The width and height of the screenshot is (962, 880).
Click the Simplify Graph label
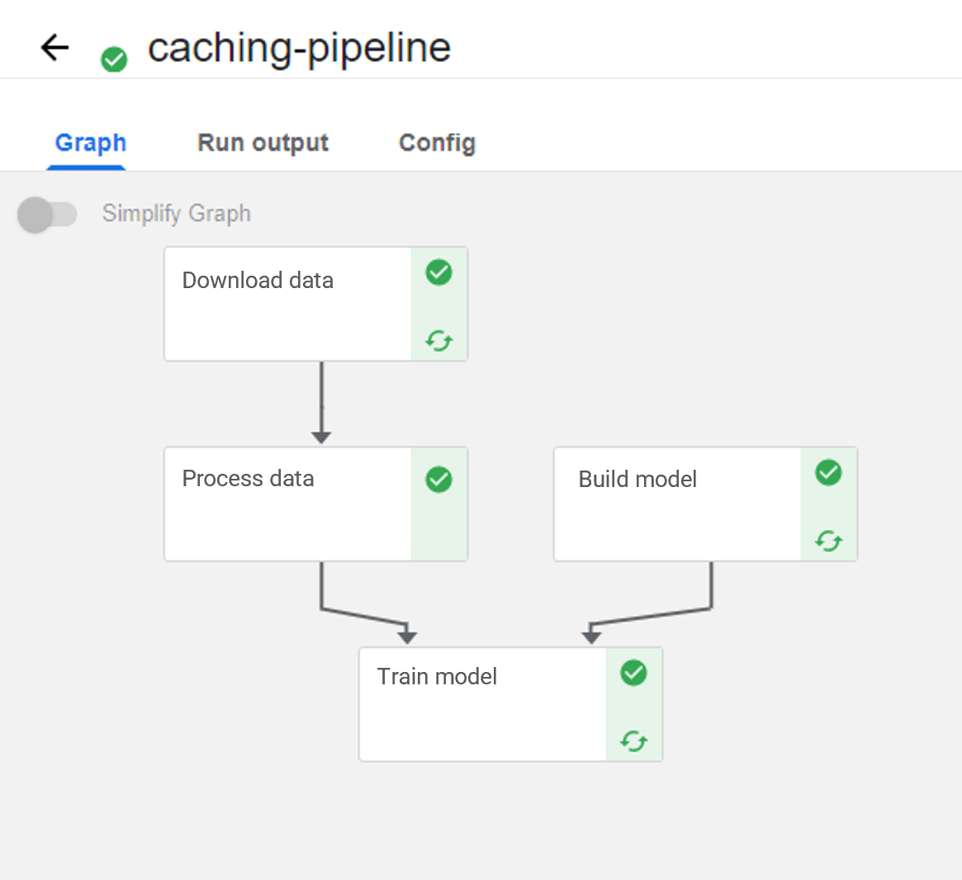(x=177, y=214)
